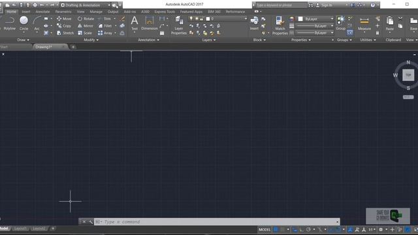Expand the Utilities panel

(x=368, y=40)
